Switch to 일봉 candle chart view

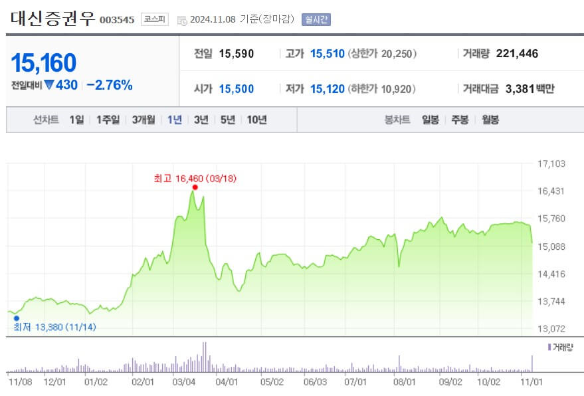point(429,120)
